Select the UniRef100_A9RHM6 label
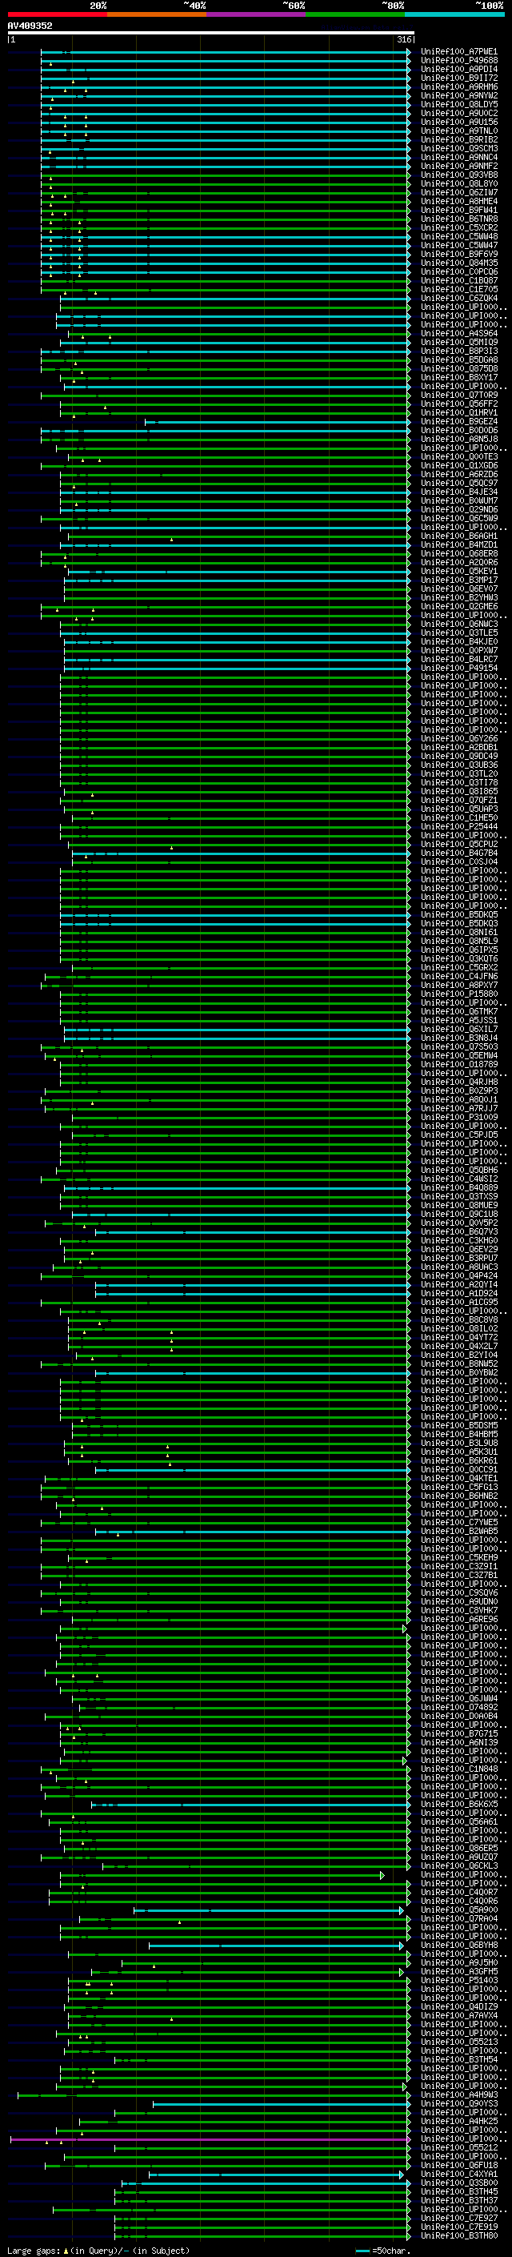 [x=458, y=86]
